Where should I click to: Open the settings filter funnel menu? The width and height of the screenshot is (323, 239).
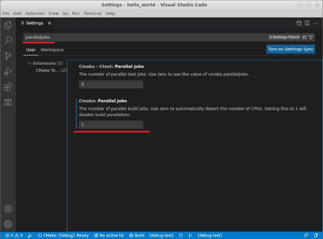311,37
